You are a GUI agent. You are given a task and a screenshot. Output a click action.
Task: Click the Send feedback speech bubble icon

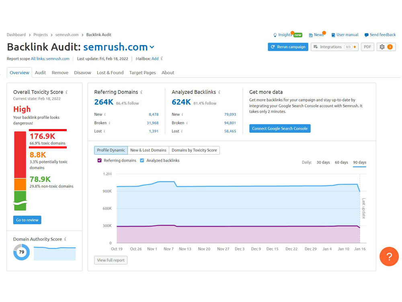click(366, 35)
